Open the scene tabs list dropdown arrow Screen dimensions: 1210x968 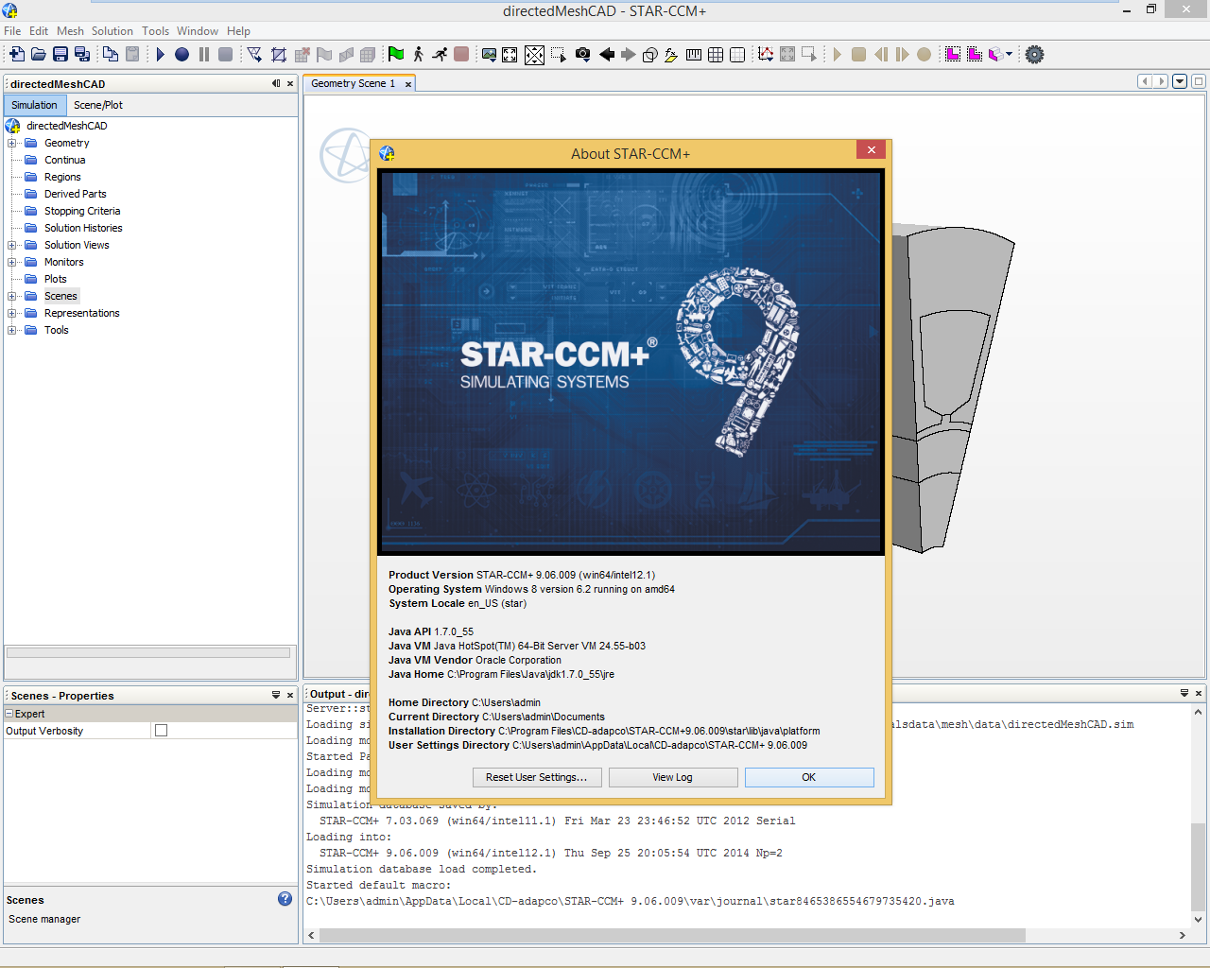click(1180, 81)
